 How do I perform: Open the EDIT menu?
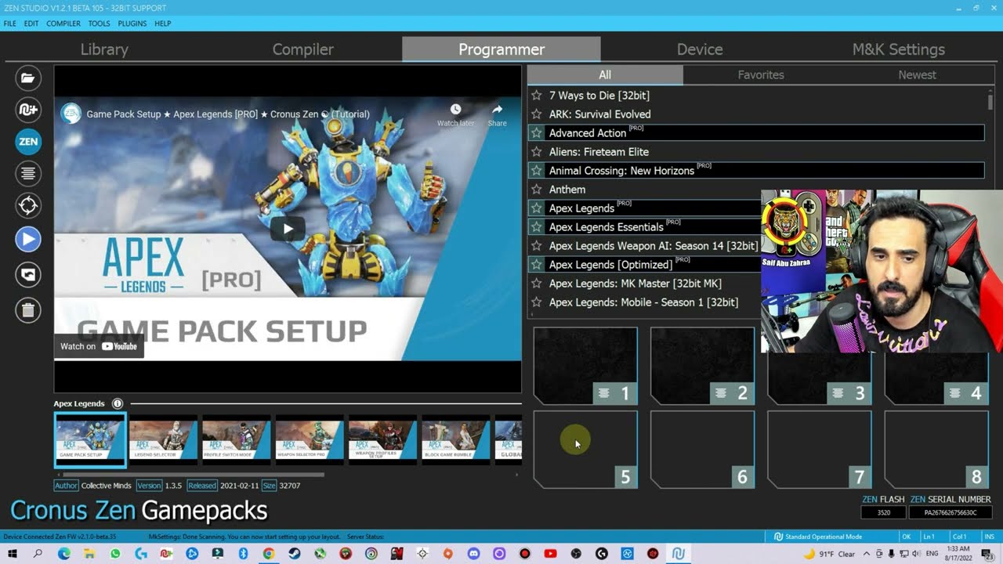[x=31, y=23]
